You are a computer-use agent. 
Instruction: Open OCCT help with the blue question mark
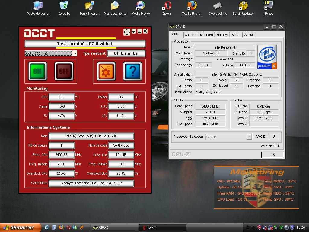(132, 71)
